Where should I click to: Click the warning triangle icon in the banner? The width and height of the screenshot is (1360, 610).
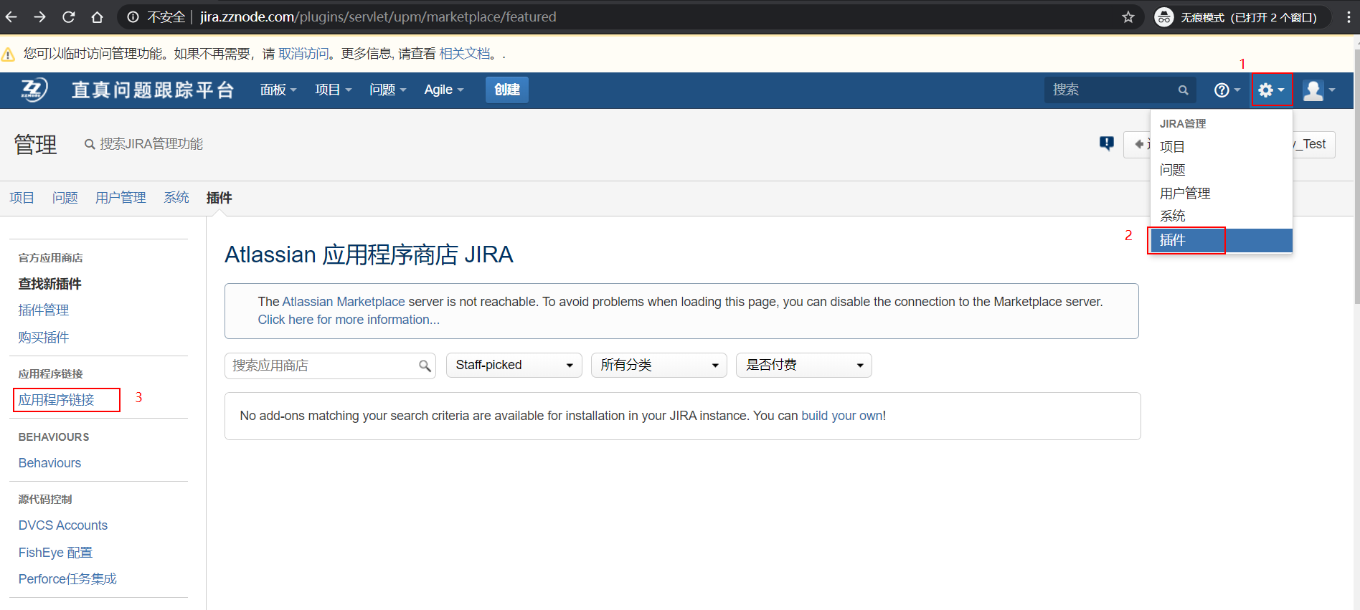click(9, 54)
